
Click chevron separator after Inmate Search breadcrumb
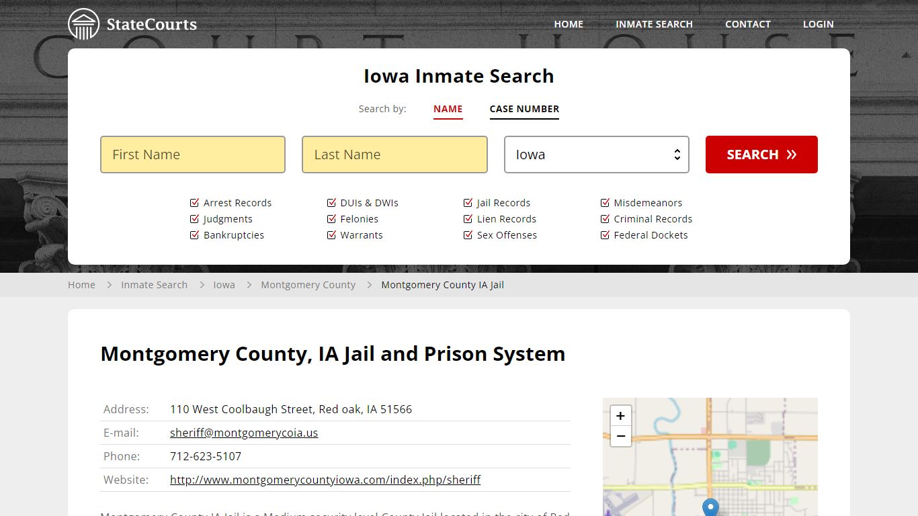click(x=201, y=285)
